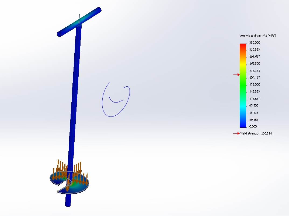Select the T-handle crossbar at its center
This screenshot has width=289, height=216.
tap(79, 22)
